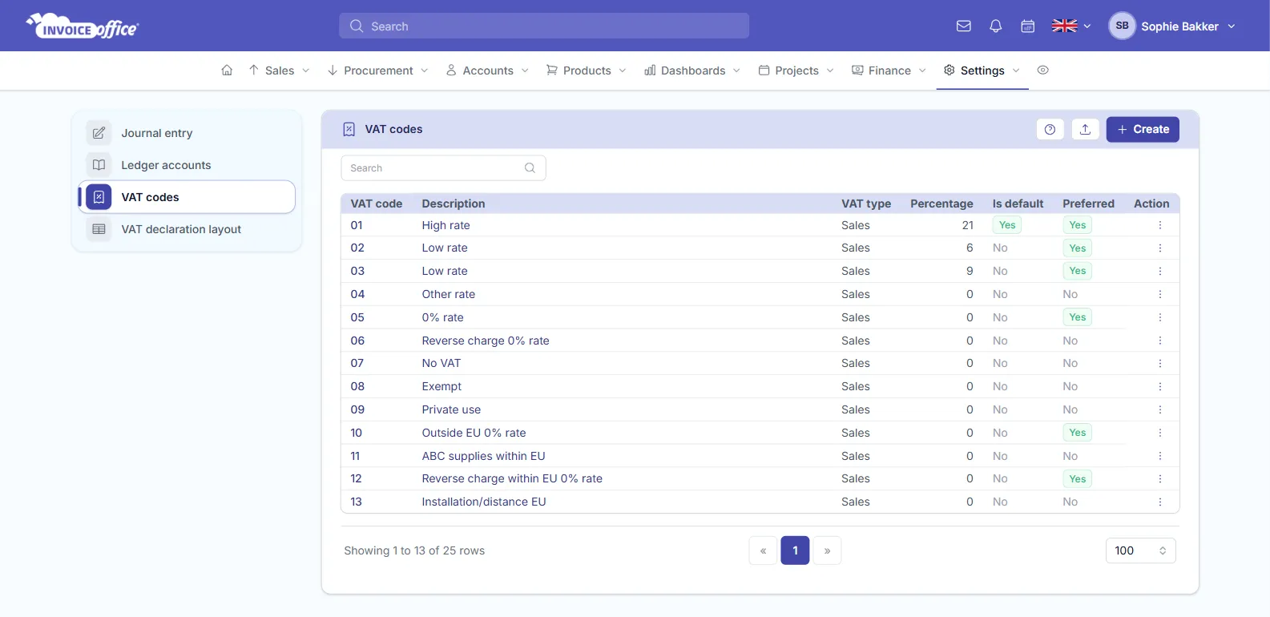Viewport: 1270px width, 617px height.
Task: Select Journal entry in sidebar
Action: click(x=187, y=133)
